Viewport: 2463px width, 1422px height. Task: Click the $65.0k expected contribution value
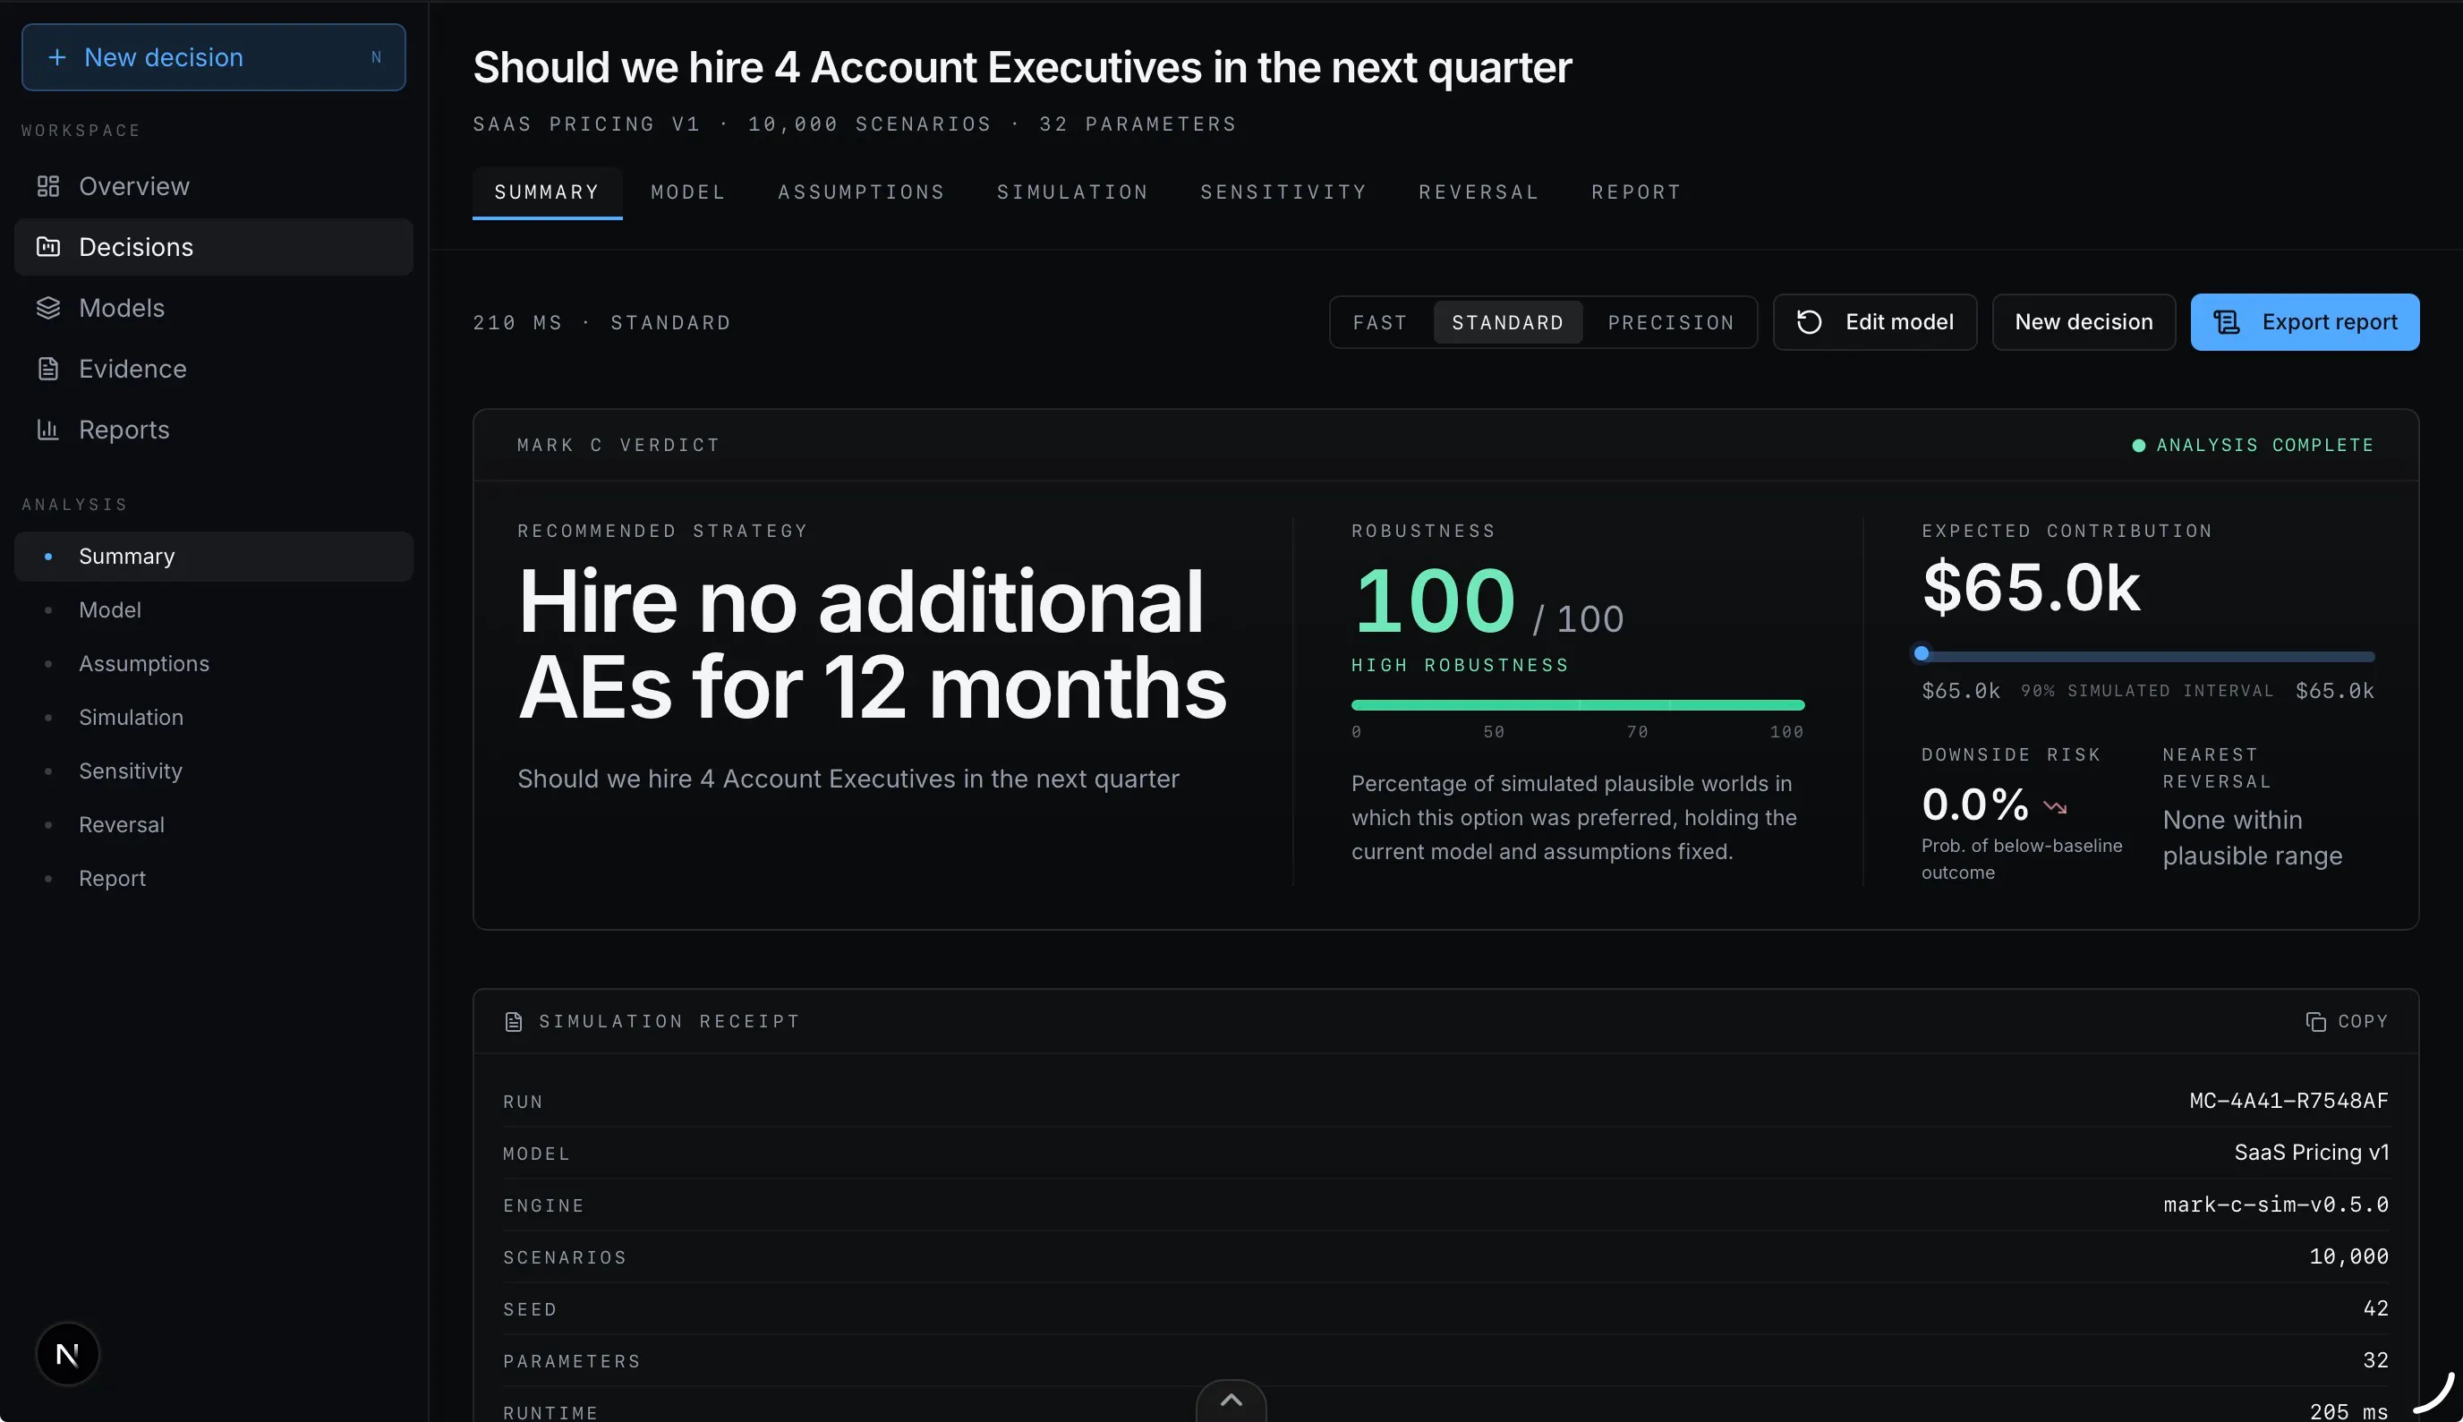(2031, 588)
